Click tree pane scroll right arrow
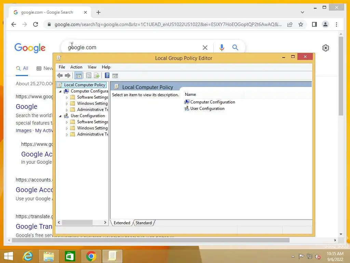 [105, 222]
